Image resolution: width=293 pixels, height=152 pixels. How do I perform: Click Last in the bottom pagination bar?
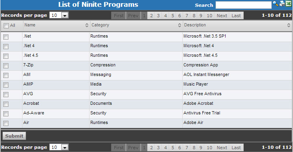click(x=236, y=148)
